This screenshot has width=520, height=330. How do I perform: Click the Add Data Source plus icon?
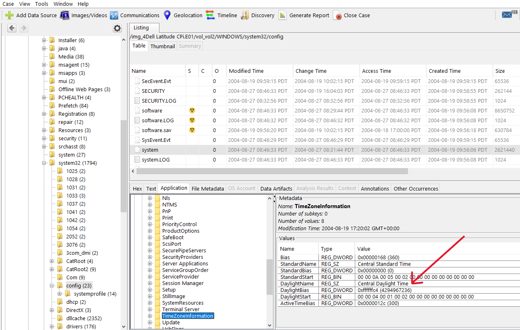pos(9,16)
